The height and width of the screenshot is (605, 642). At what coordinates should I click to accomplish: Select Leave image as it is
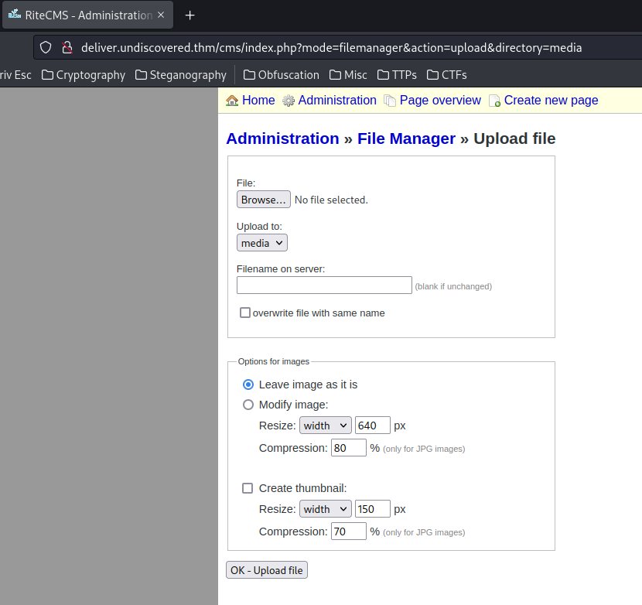(248, 385)
